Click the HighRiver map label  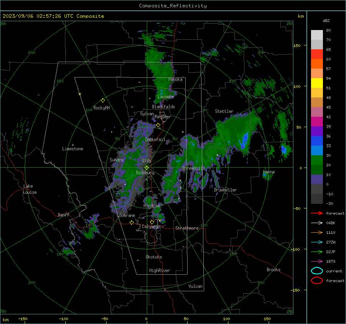(x=160, y=270)
